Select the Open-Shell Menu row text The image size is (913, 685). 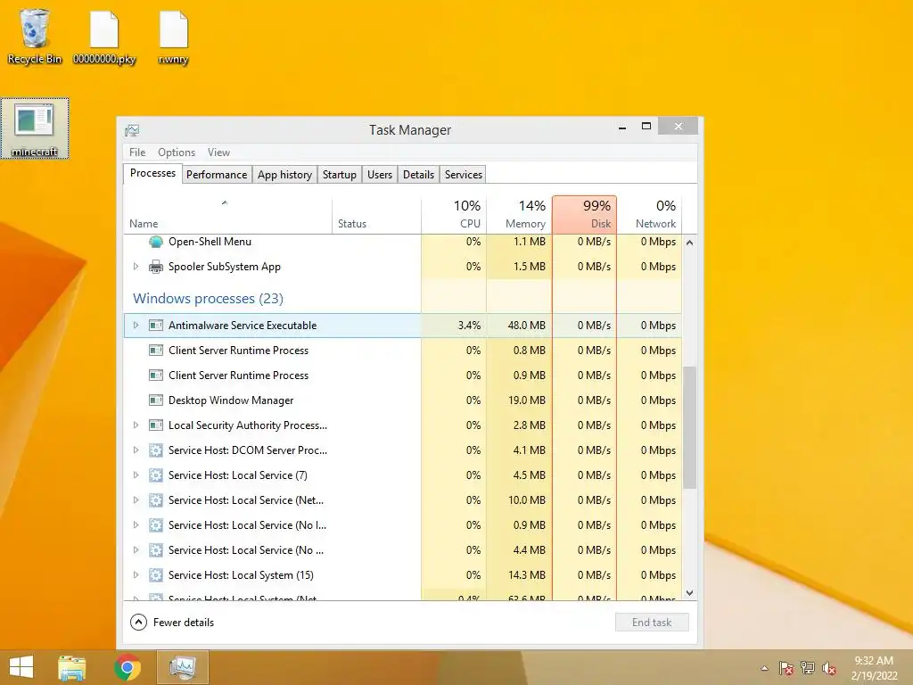(x=210, y=241)
